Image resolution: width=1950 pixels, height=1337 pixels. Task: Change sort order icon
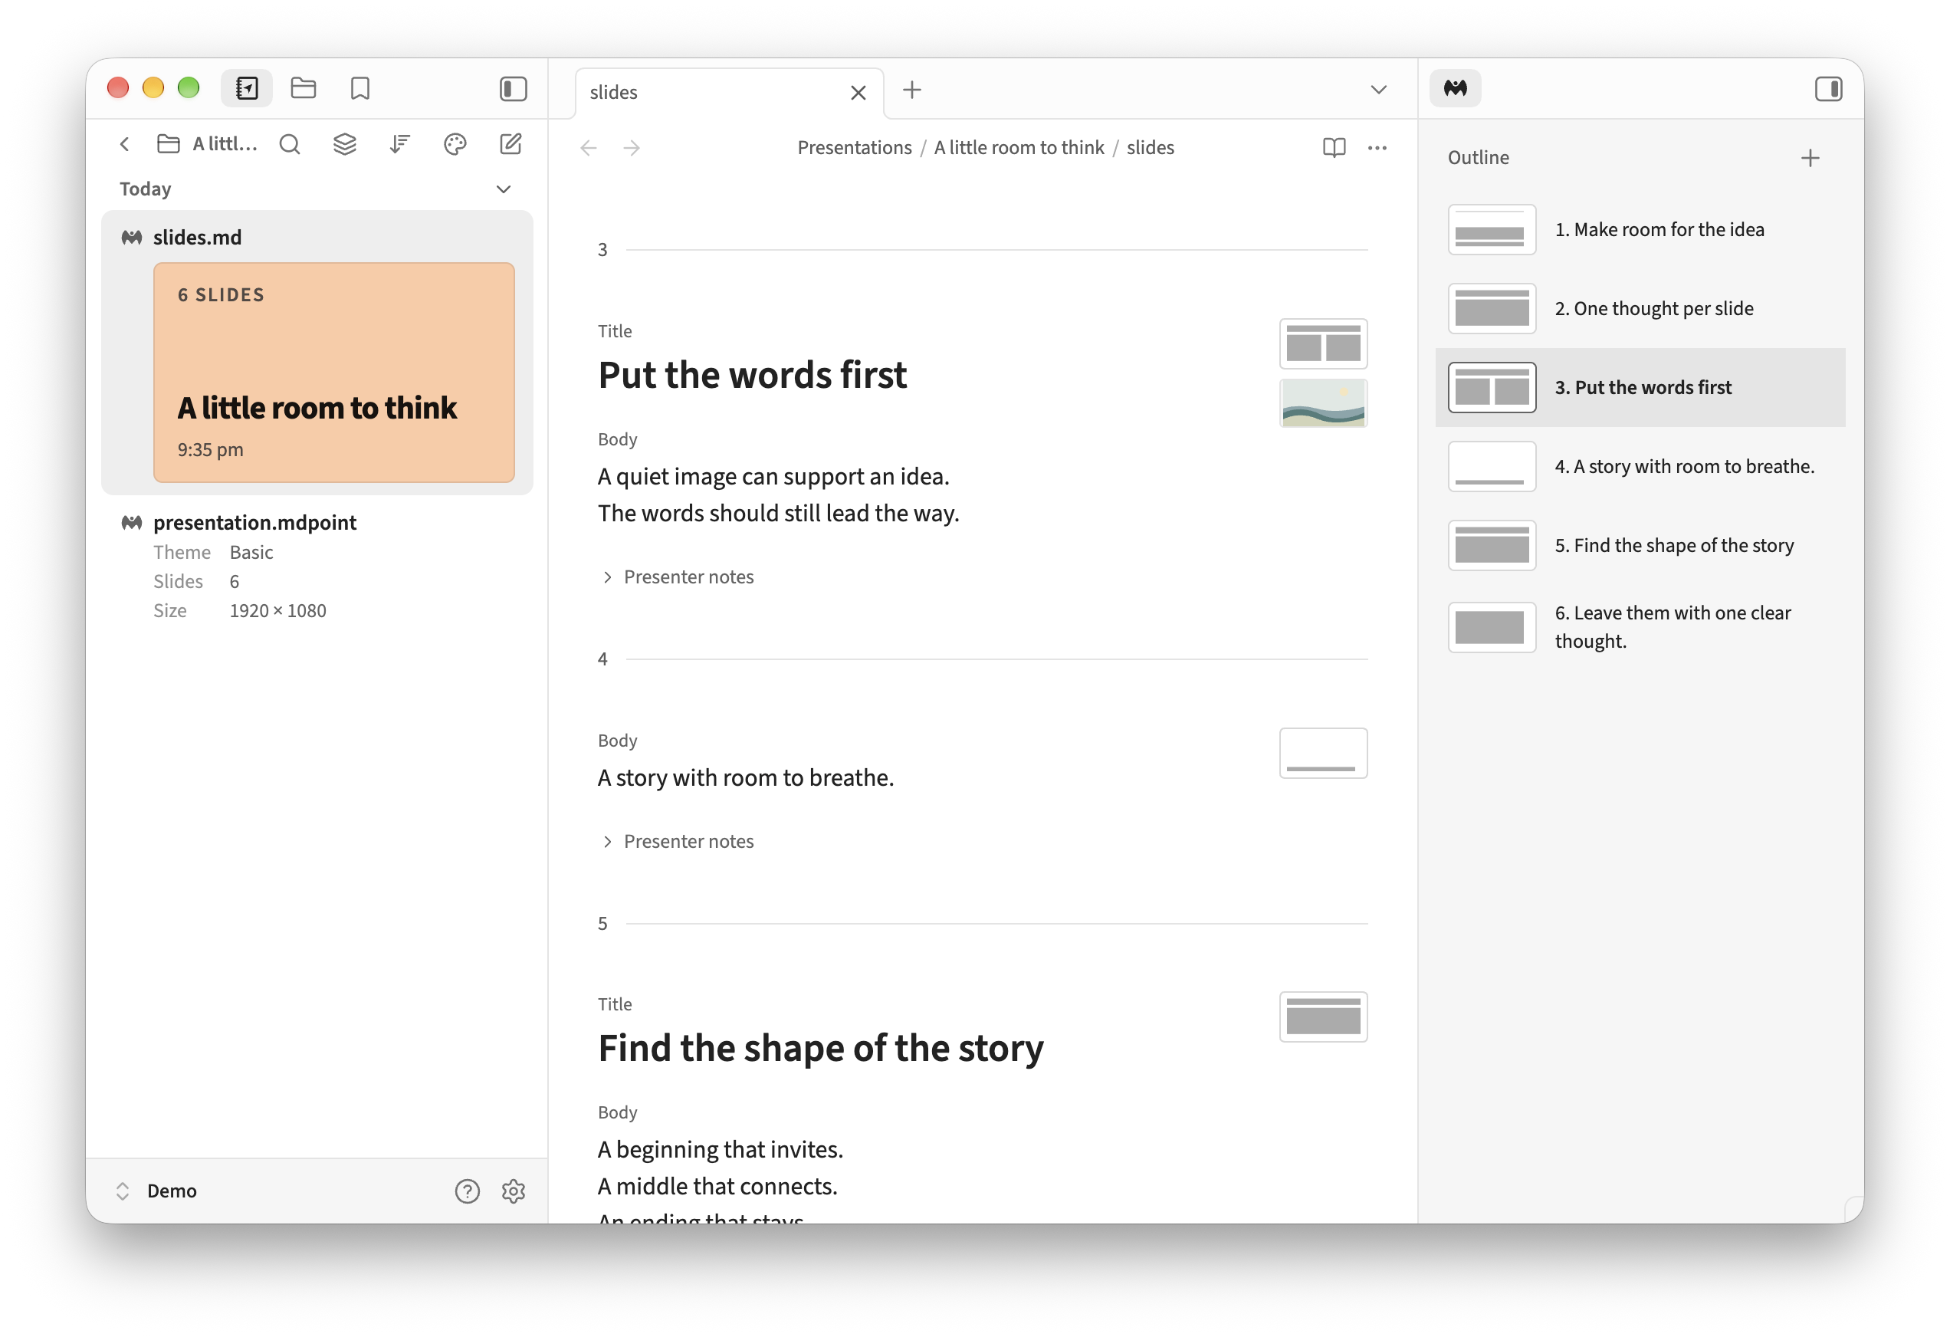pos(399,144)
